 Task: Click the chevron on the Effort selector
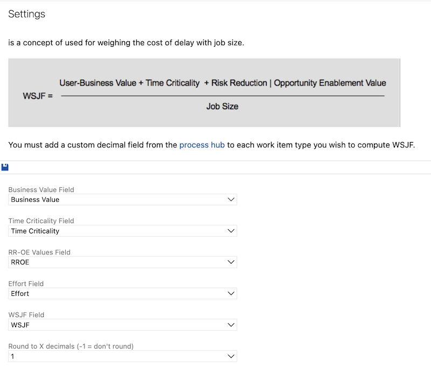[x=231, y=293]
